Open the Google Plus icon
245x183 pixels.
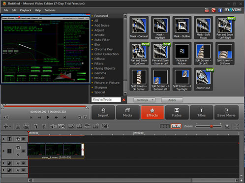214,10
